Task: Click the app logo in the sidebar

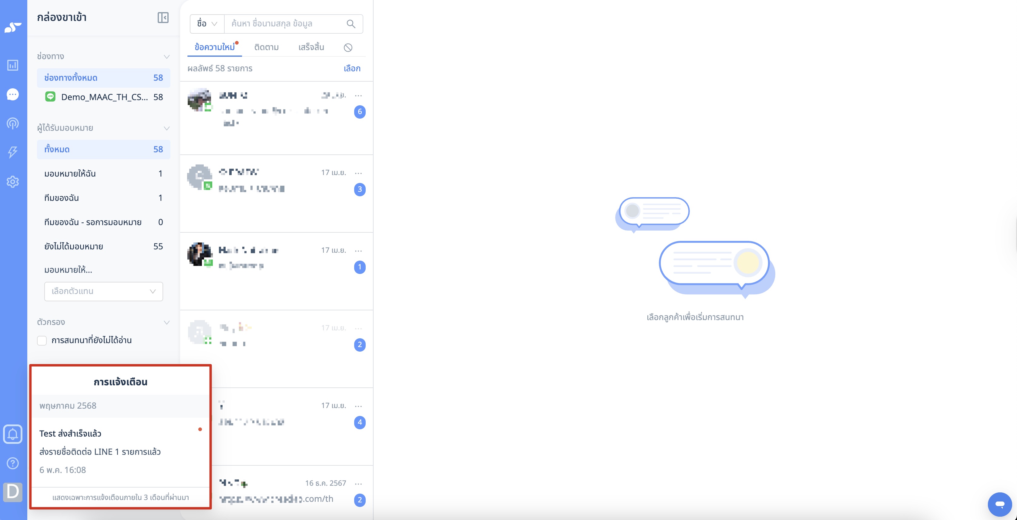Action: click(13, 27)
